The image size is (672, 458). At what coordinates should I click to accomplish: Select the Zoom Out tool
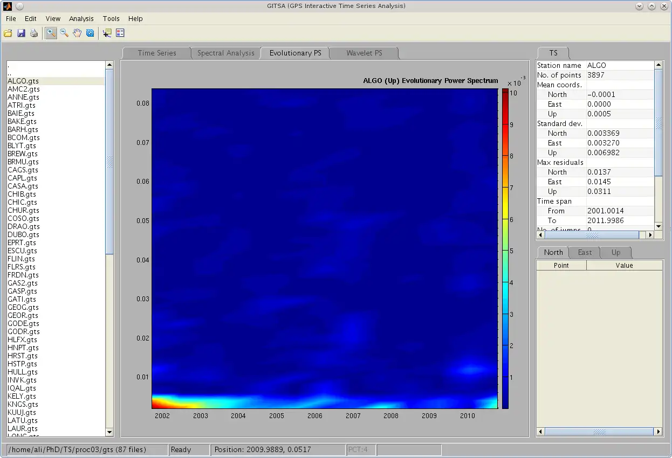64,33
